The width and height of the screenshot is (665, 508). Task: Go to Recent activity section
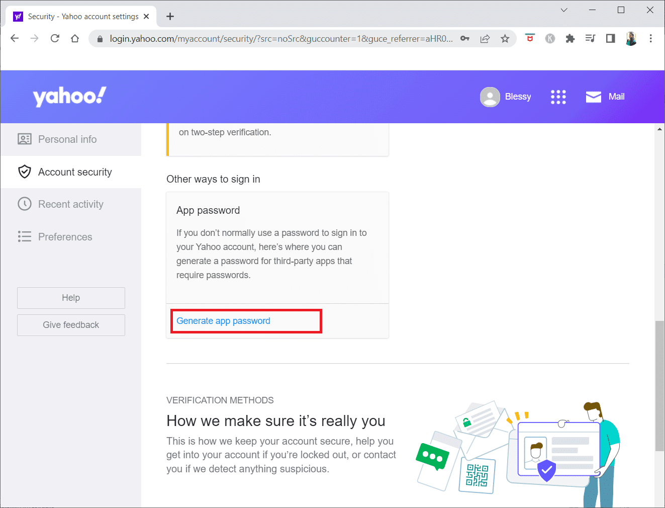(x=70, y=204)
